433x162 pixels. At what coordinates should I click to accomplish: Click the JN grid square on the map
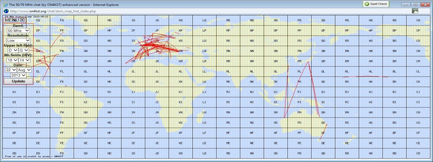click(157, 51)
